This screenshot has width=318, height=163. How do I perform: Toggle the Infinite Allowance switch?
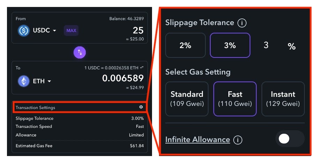[x=290, y=139]
